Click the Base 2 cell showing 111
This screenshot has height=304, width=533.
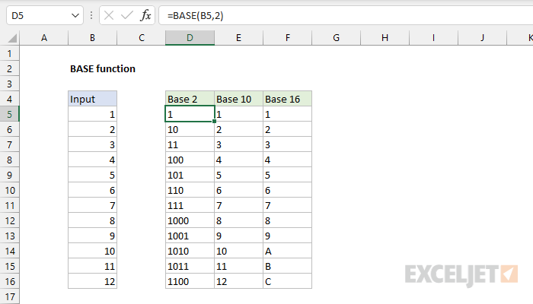(190, 206)
